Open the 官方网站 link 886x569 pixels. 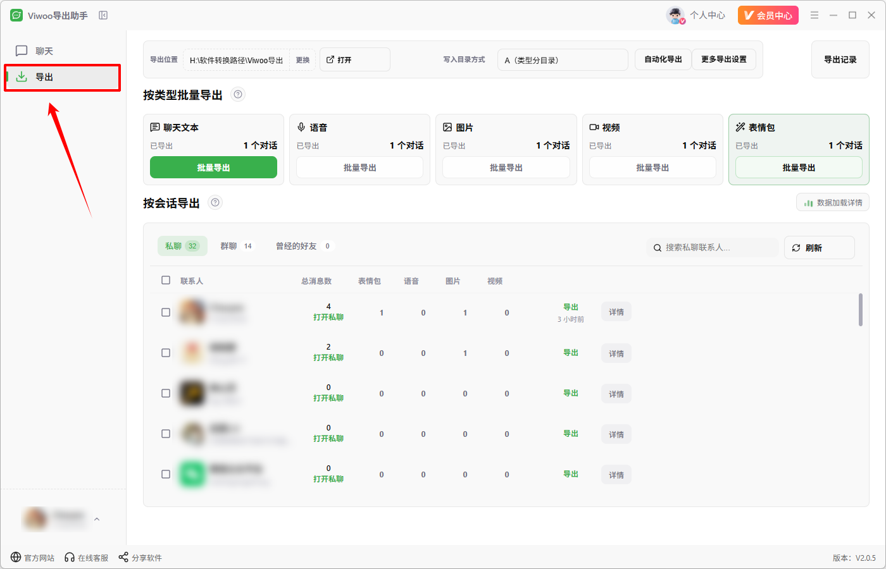tap(32, 558)
